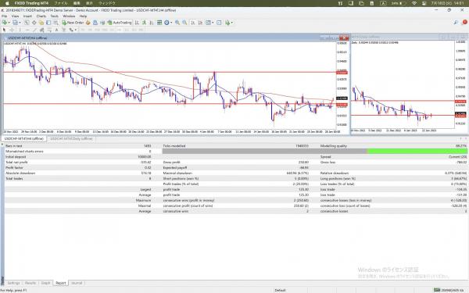Click the 'Profit factor' row label
Image resolution: width=469 pixels, height=293 pixels.
pyautogui.click(x=14, y=167)
